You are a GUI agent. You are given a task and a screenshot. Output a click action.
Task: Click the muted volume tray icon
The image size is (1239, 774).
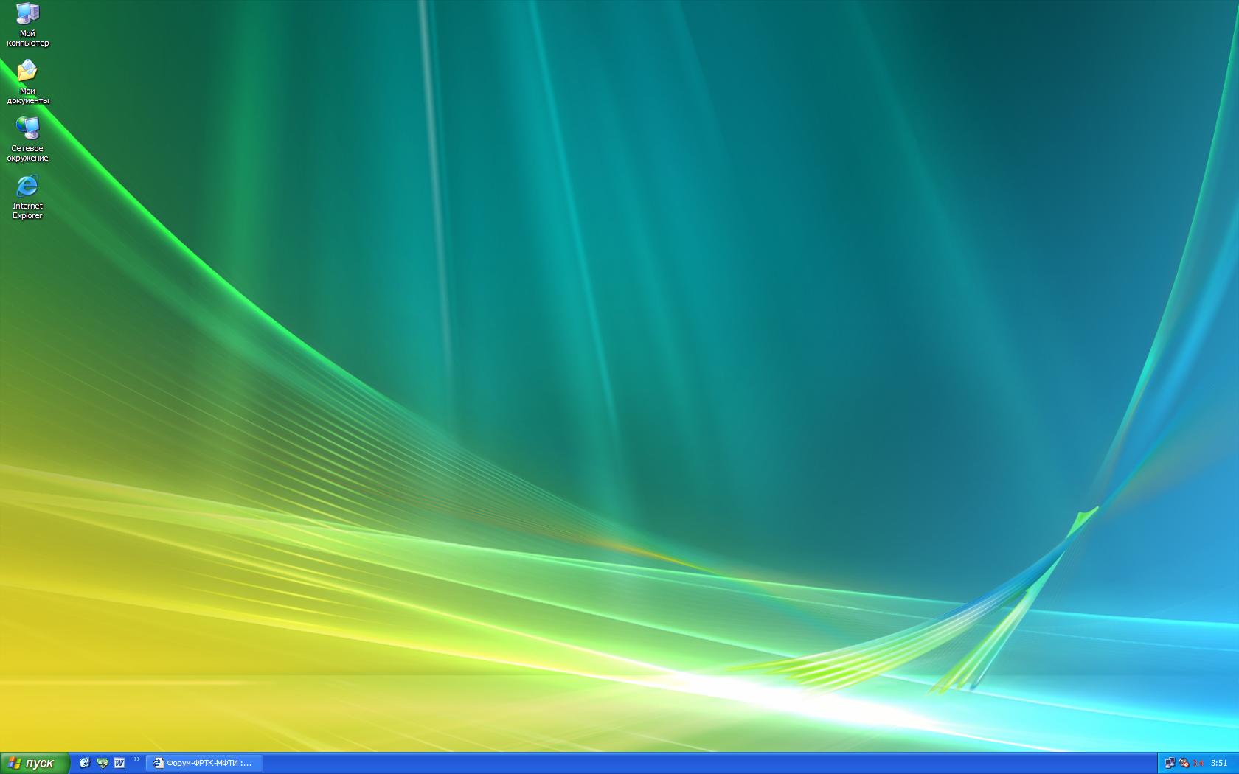[1183, 763]
